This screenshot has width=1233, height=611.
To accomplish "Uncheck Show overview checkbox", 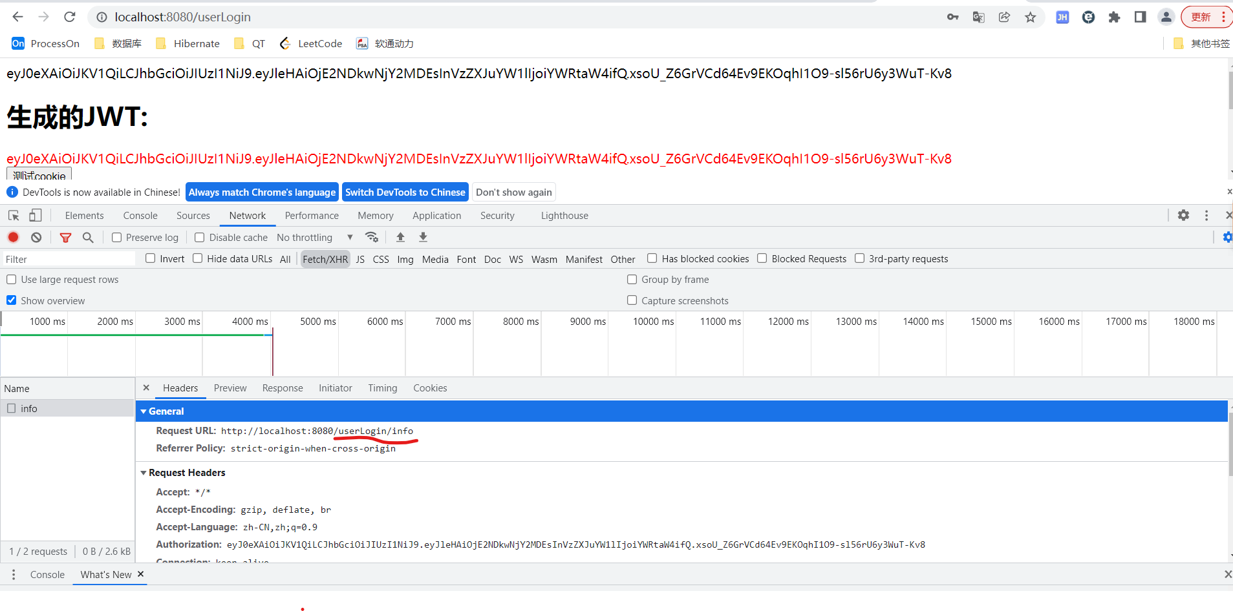I will point(12,300).
